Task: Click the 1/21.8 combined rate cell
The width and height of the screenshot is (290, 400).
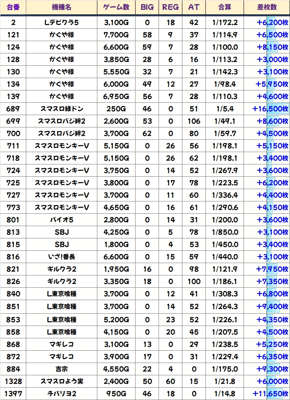Action: (225, 381)
